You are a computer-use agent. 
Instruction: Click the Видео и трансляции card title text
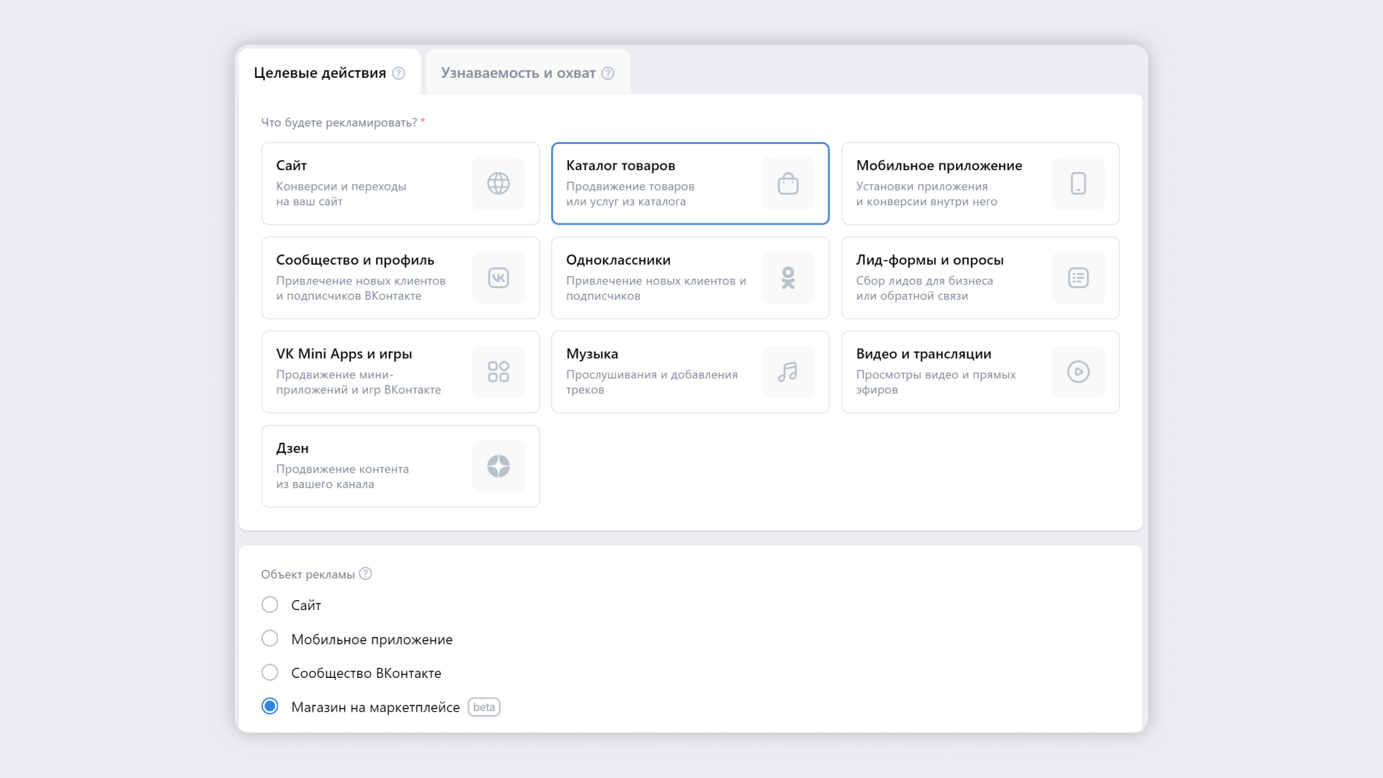tap(923, 354)
